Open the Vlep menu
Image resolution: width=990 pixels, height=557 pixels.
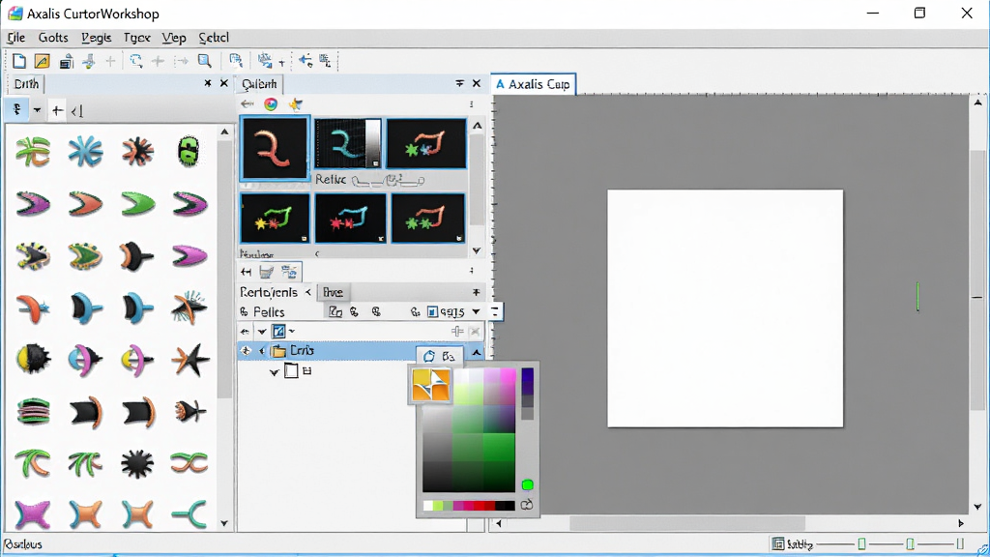click(x=174, y=38)
